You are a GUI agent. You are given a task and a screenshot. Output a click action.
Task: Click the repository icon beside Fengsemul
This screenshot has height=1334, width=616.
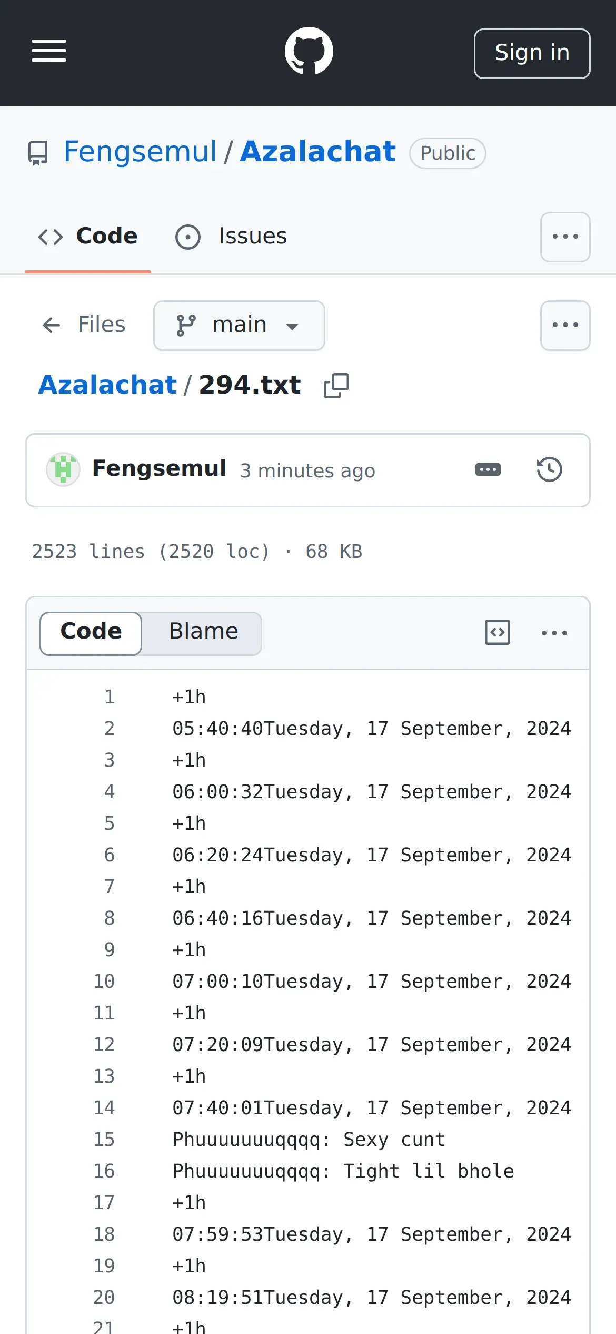click(38, 153)
